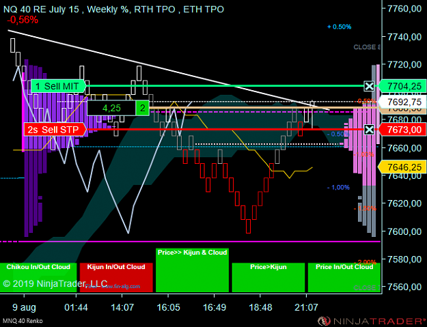Click the - 1,00% blue level label
Screen dimensions: 427x327
(x=338, y=187)
